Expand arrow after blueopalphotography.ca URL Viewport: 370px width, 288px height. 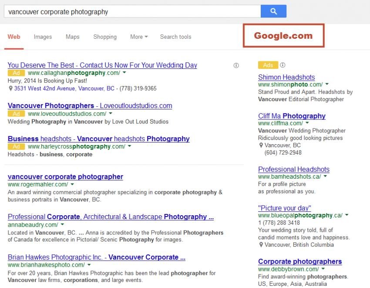click(346, 215)
